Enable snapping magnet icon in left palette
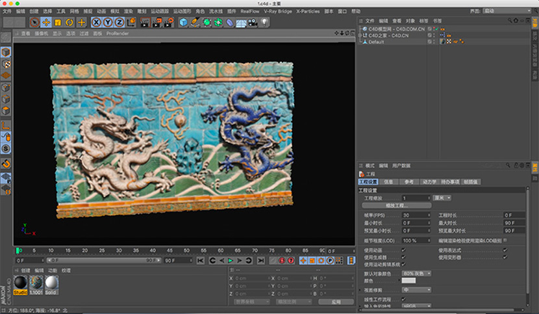539x314 pixels. pos(6,164)
